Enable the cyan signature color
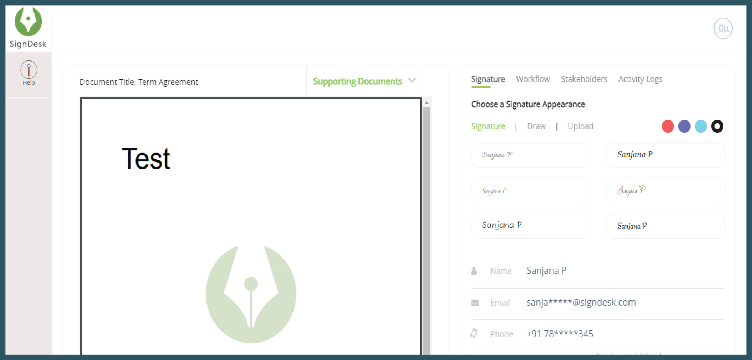This screenshot has height=360, width=752. [701, 126]
